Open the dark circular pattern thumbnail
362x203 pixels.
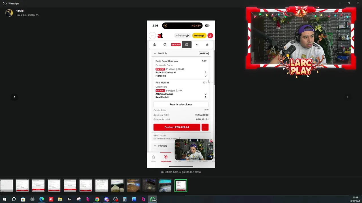(149, 186)
